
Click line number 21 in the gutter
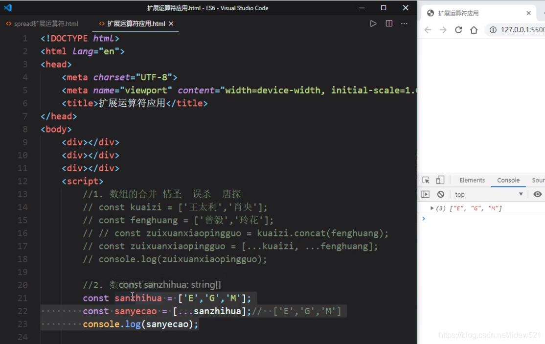coord(23,298)
